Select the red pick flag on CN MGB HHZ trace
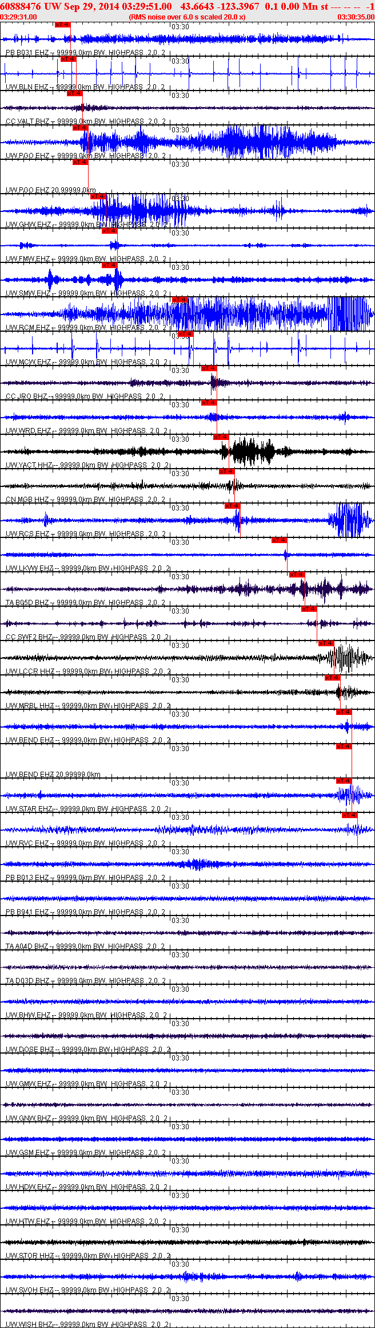The image size is (375, 1328). [x=227, y=472]
